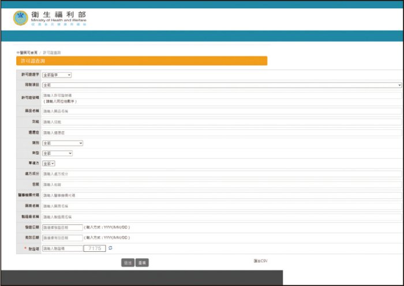Open the 類別 category dropdown
Image resolution: width=404 pixels, height=286 pixels.
62,143
